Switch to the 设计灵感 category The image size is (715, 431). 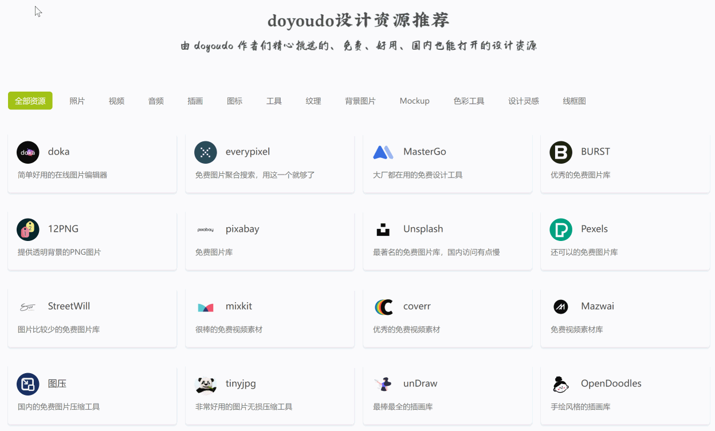click(x=524, y=101)
